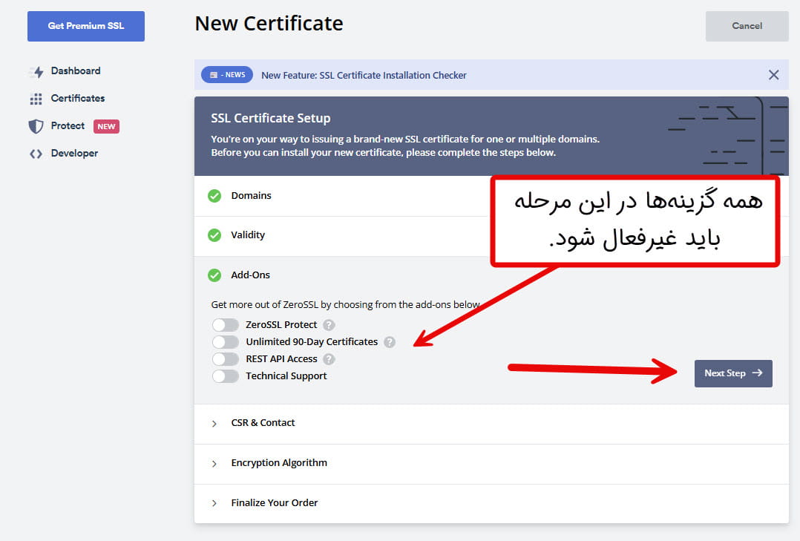This screenshot has width=800, height=541.
Task: Open SSL Certificate Installation Checker news link
Action: [x=364, y=76]
